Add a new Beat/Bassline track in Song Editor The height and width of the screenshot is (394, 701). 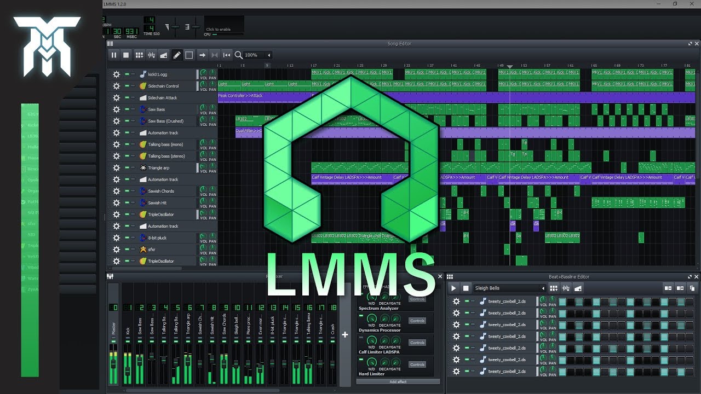140,55
